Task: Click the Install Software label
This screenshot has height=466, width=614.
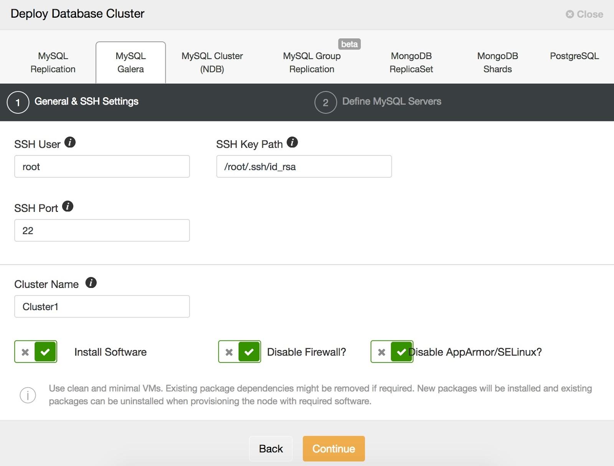Action: [111, 352]
